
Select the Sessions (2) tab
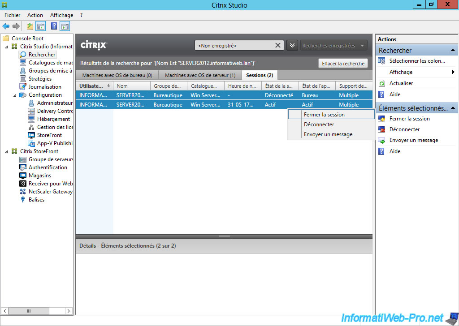click(x=260, y=75)
